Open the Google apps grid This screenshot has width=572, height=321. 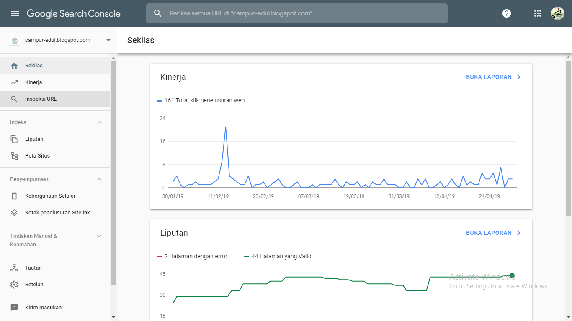click(x=538, y=13)
